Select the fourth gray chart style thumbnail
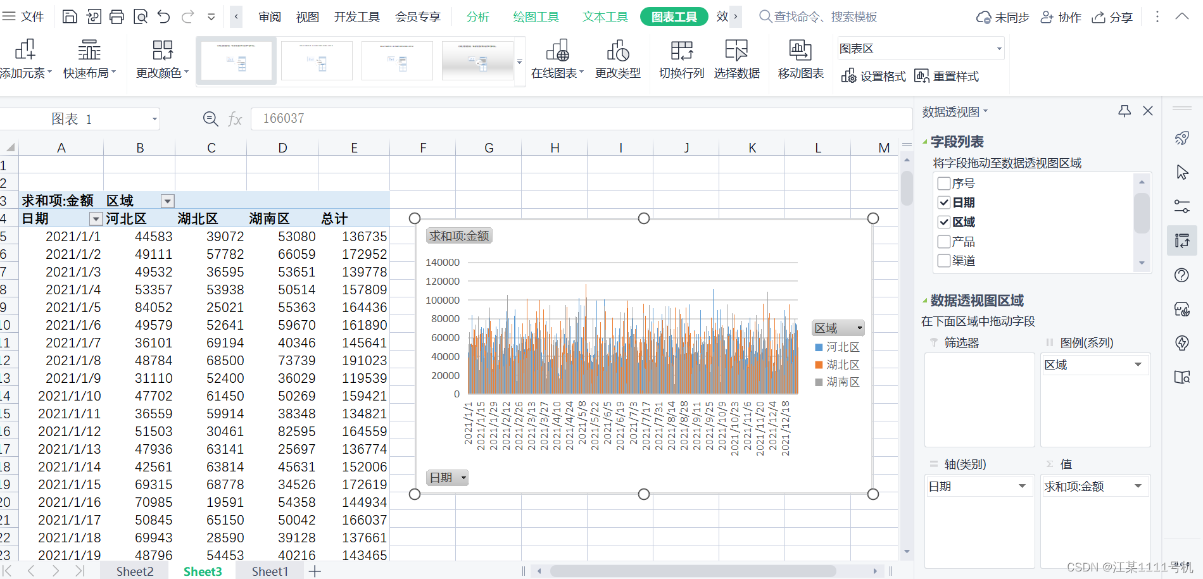Viewport: 1203px width, 579px height. (477, 61)
